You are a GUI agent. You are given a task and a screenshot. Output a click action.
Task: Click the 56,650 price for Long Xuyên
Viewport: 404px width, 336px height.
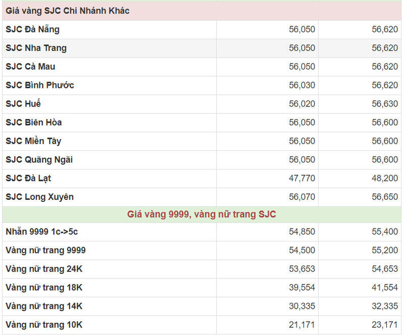pyautogui.click(x=385, y=197)
